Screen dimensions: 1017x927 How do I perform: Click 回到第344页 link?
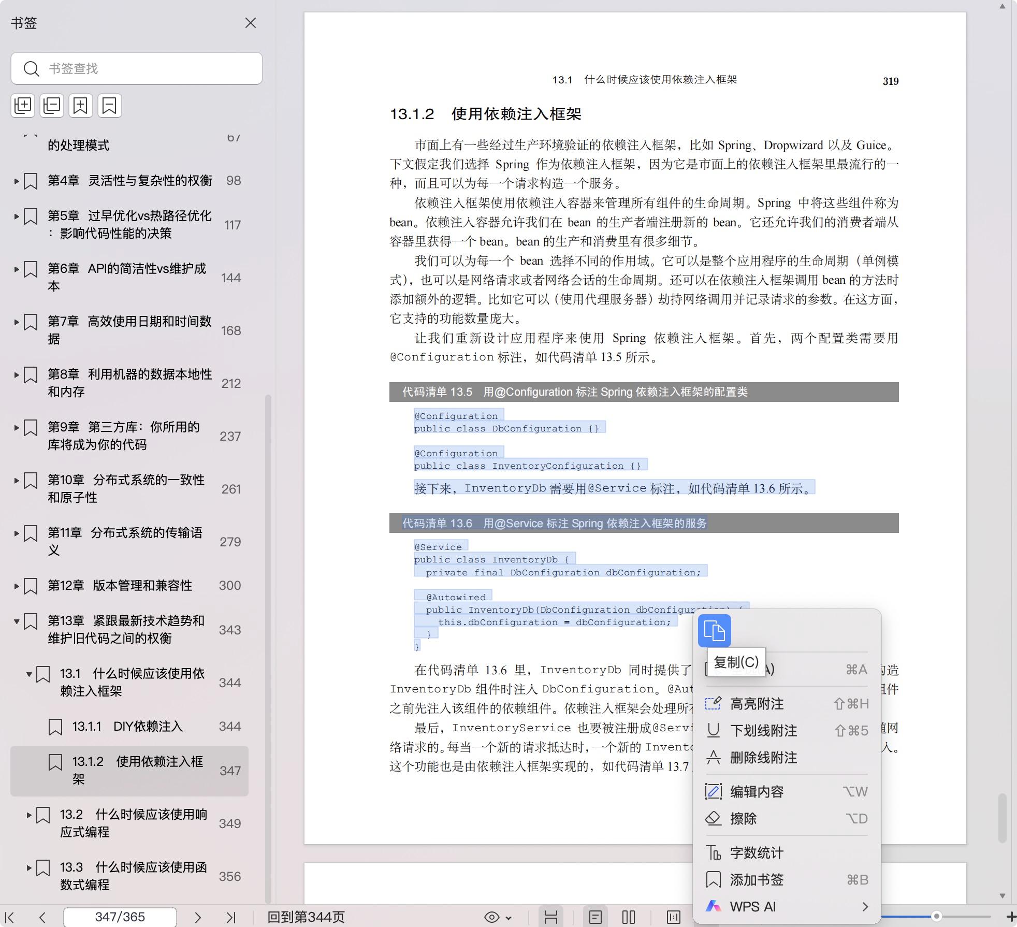click(x=306, y=917)
